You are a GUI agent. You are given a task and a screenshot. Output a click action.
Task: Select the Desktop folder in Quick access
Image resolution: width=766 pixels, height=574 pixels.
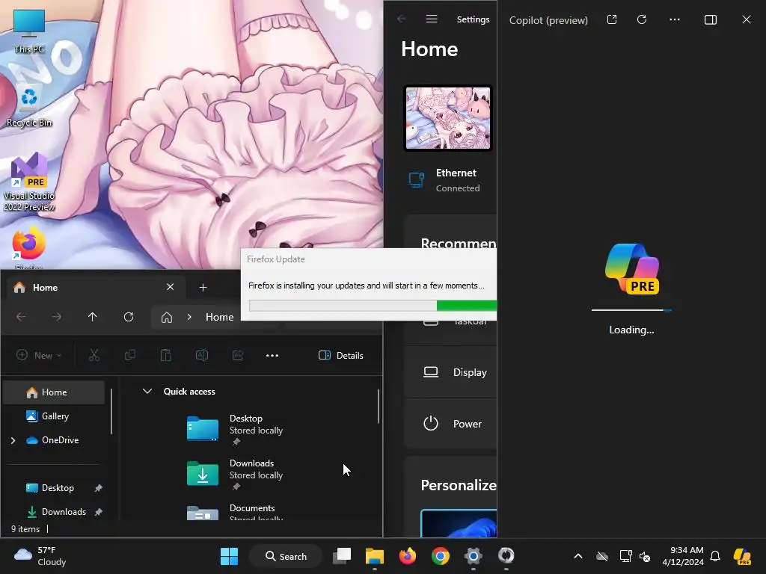(x=234, y=430)
